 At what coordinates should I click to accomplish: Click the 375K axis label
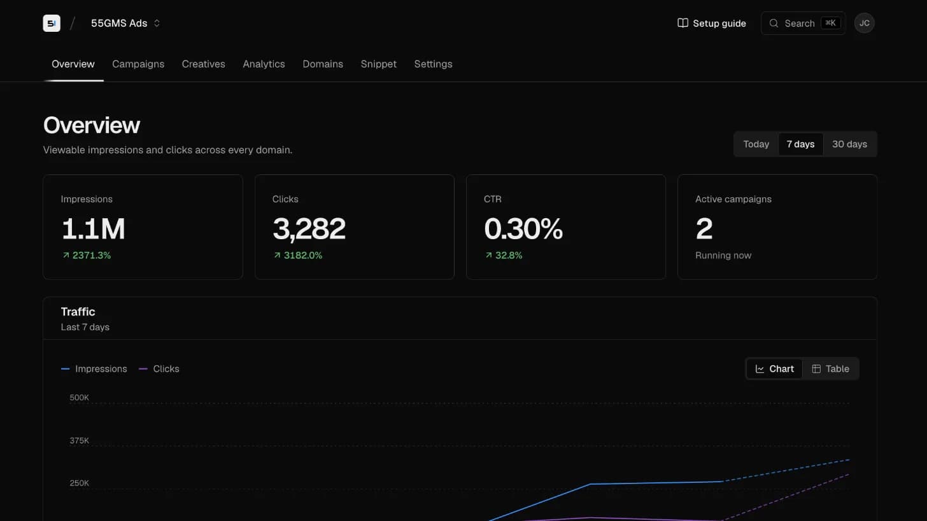[x=80, y=440]
